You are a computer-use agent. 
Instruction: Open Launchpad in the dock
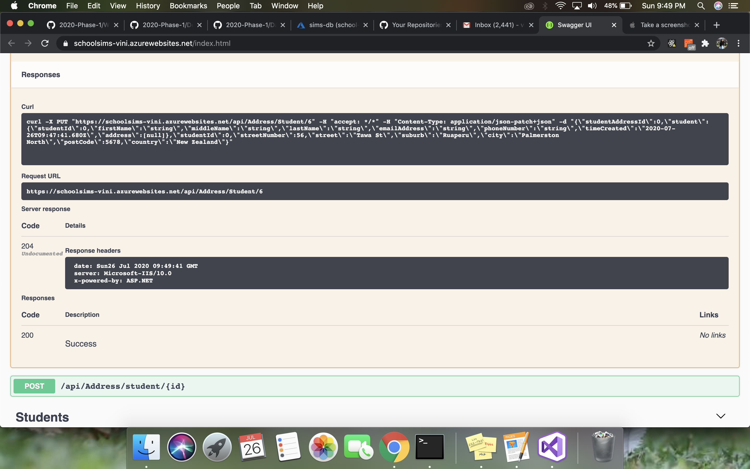click(217, 447)
